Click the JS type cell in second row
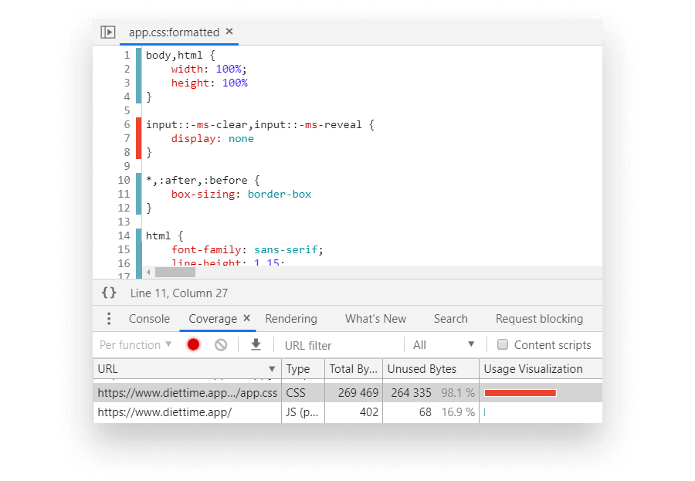This screenshot has height=481, width=695. [x=303, y=412]
